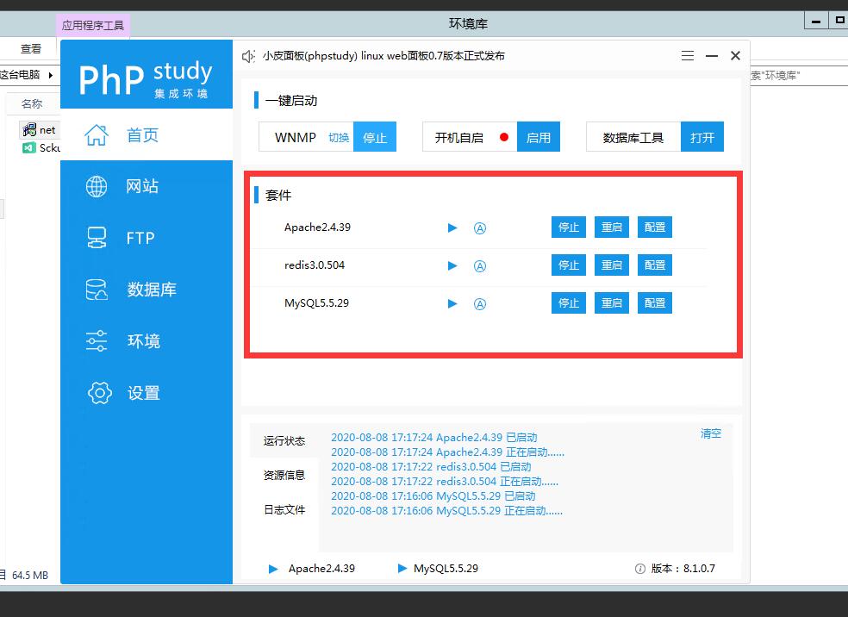Open the hamburger menu in title bar
Viewport: 848px width, 617px height.
pos(688,56)
